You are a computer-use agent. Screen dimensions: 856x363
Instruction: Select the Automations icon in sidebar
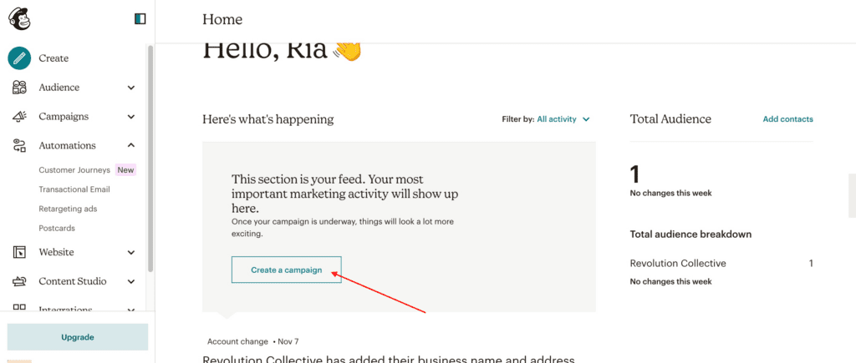pos(20,145)
